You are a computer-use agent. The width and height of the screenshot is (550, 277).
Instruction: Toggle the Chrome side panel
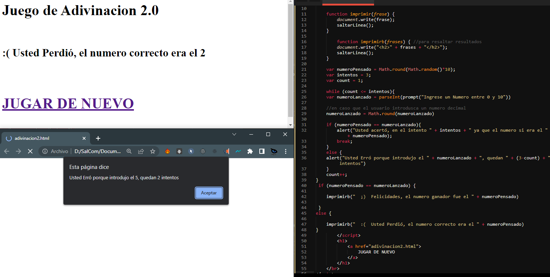[x=262, y=151]
